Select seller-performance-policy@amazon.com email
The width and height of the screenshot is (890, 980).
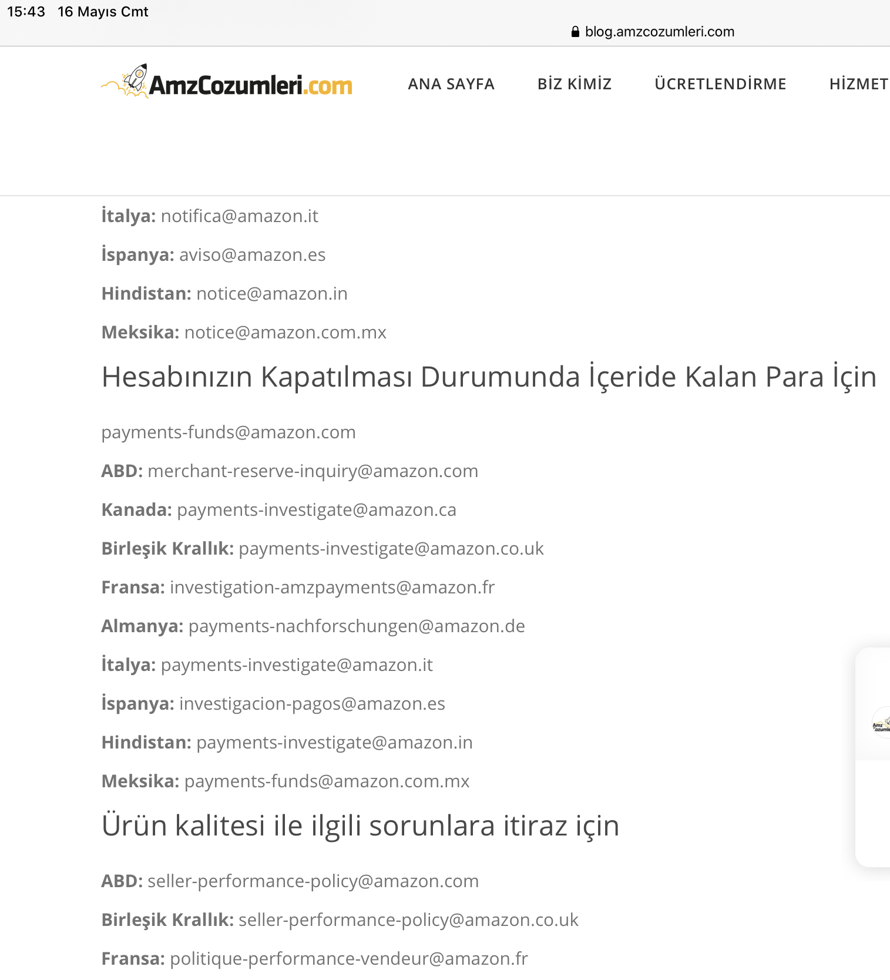(313, 881)
